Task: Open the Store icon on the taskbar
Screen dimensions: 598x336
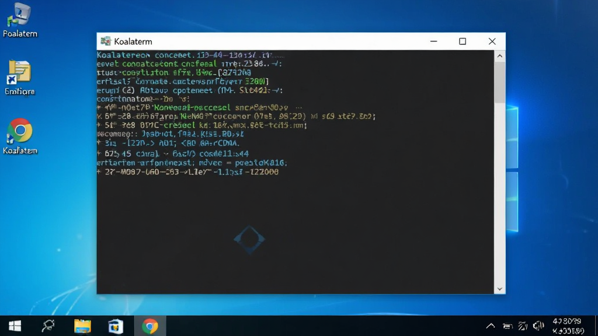Action: 116,326
